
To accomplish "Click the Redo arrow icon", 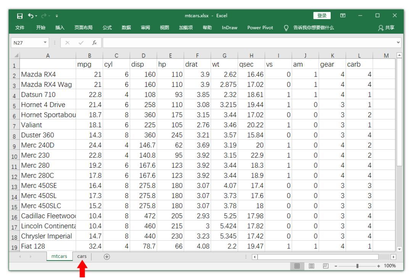I will [x=43, y=16].
